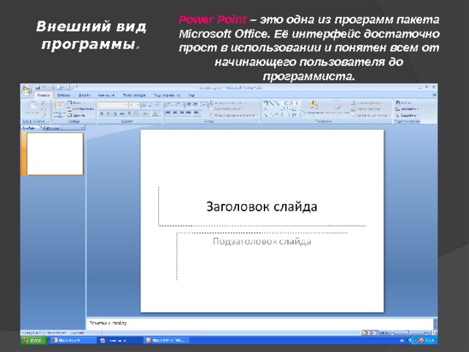Pick the line shape in shapes gallery
The image size is (469, 352).
(x=272, y=103)
